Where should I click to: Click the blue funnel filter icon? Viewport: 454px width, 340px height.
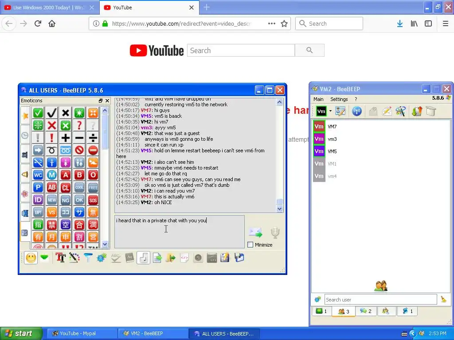[x=88, y=258]
